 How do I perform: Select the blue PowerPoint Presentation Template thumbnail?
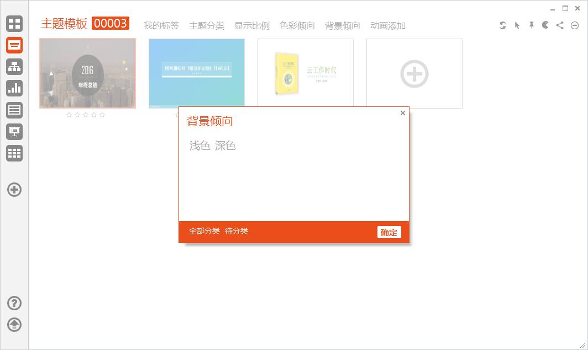tap(197, 73)
